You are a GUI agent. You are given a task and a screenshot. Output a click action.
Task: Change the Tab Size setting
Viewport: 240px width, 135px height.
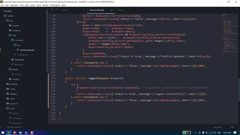217,127
